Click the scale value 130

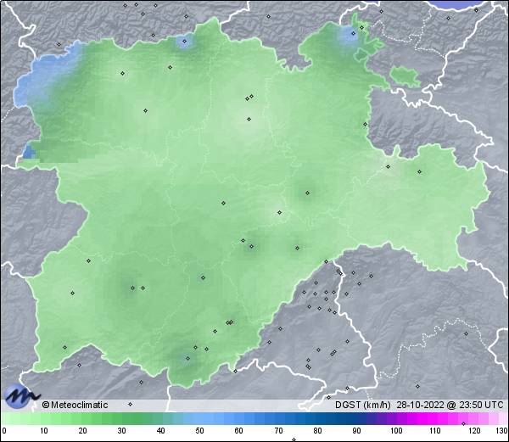click(x=501, y=431)
